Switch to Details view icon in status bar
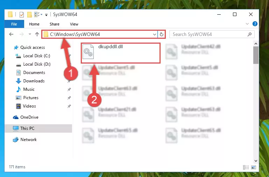 (x=246, y=167)
